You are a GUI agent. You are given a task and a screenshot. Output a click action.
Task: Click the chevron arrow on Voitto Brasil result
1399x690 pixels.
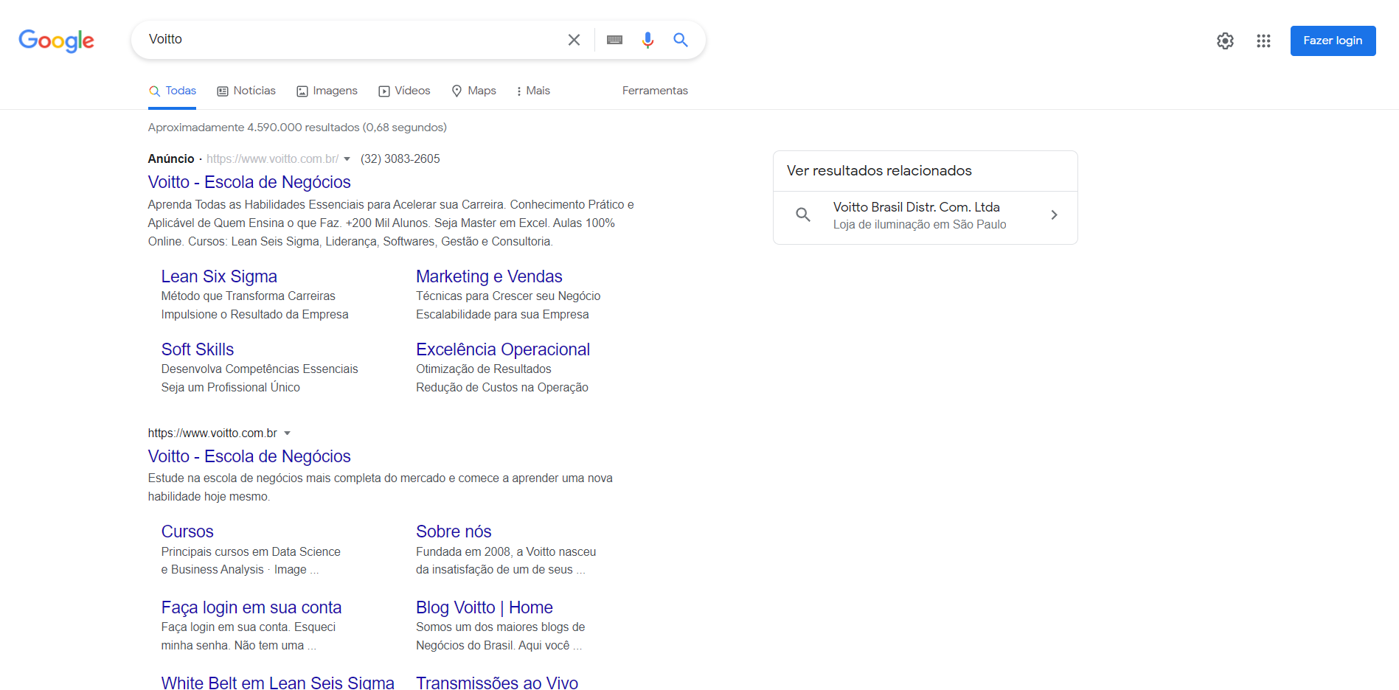(x=1054, y=215)
